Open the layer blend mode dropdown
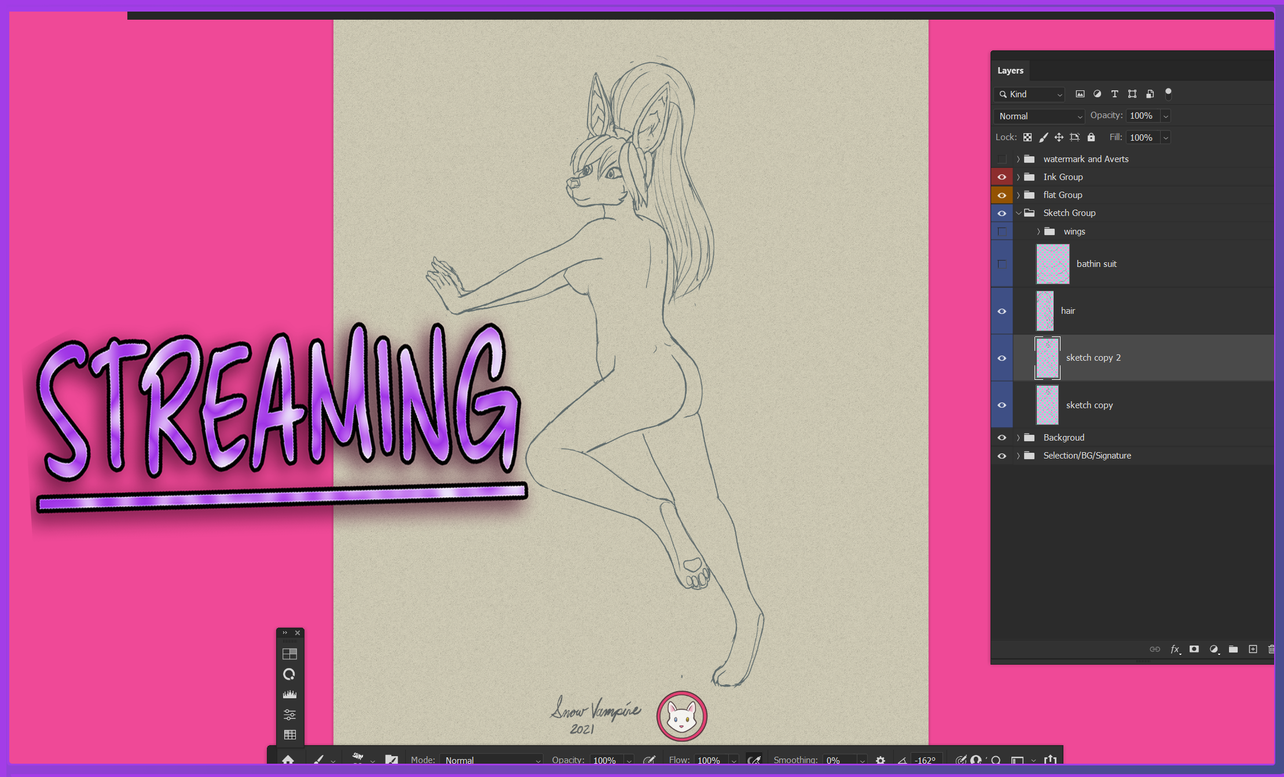Screen dimensions: 1284x777 [1040, 116]
